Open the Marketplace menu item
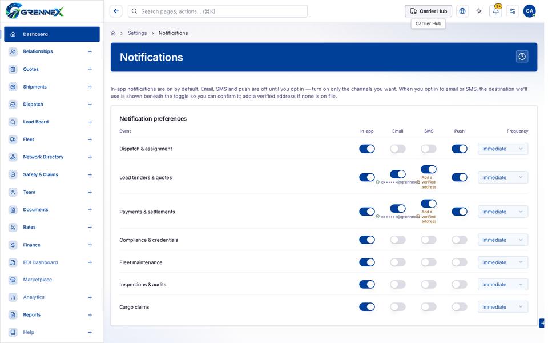The image size is (548, 343). tap(52, 280)
